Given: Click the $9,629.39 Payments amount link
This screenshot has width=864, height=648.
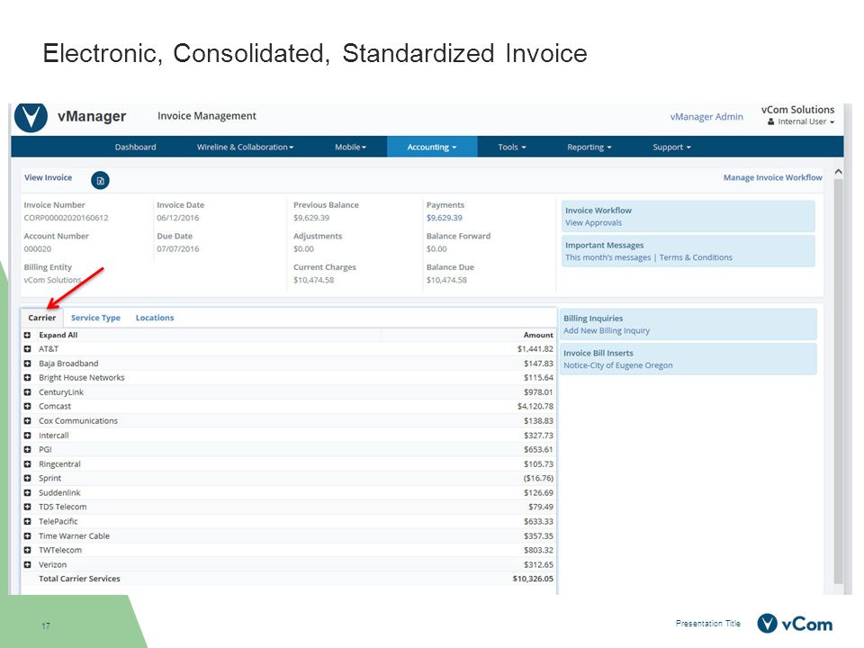Looking at the screenshot, I should 445,218.
